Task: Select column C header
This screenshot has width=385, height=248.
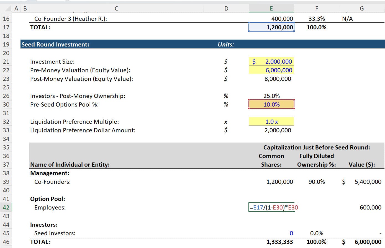Action: 116,9
